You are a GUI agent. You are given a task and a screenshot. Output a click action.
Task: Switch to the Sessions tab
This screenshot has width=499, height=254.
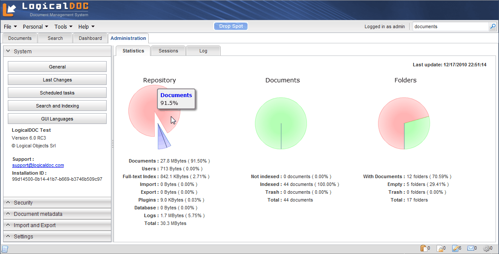pyautogui.click(x=168, y=51)
